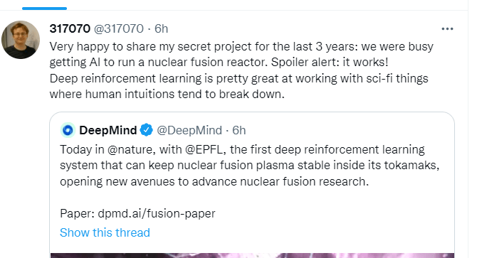Screen dimensions: 482x258
Task: Click Show this thread
Action: click(x=105, y=232)
